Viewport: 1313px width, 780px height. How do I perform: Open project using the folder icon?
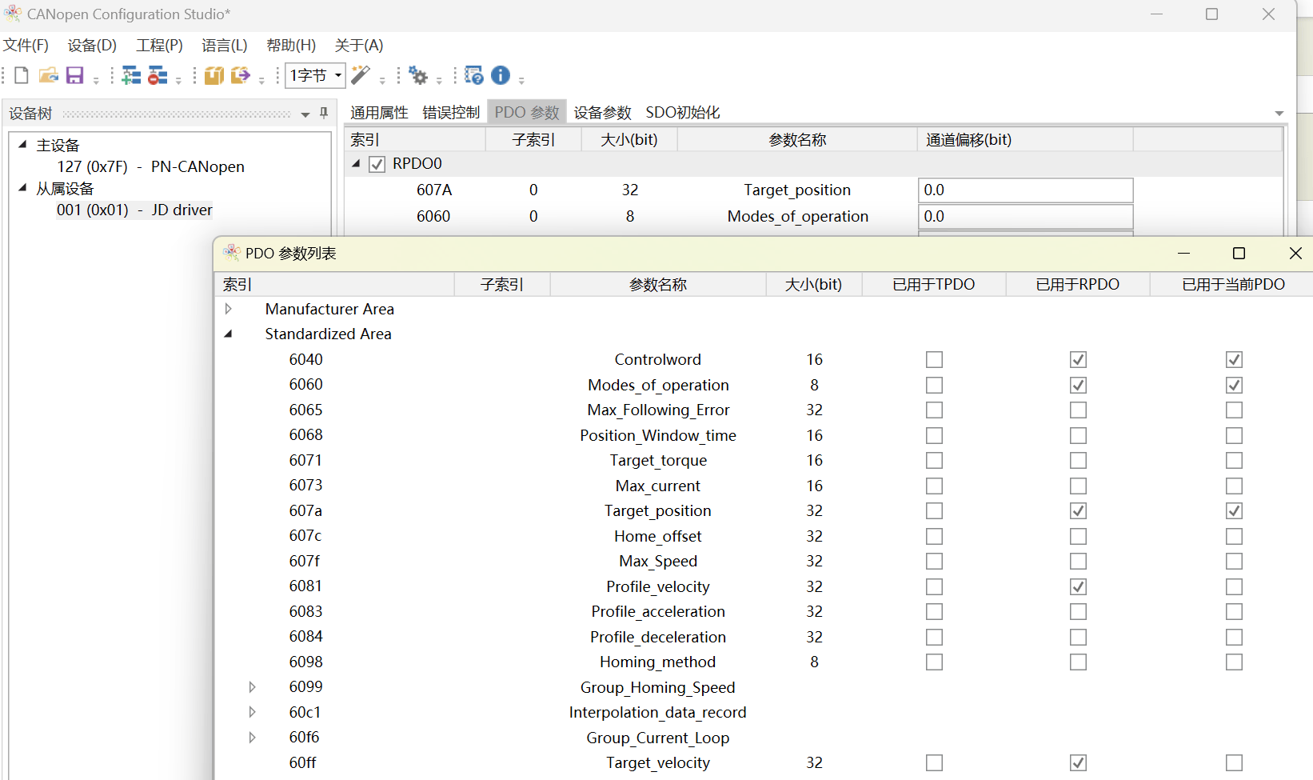tap(48, 75)
